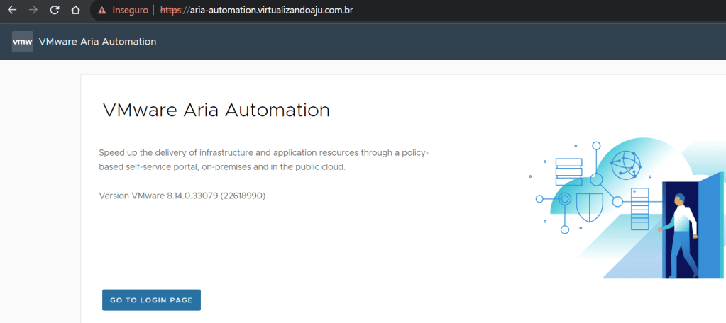Click the browser back arrow
The width and height of the screenshot is (726, 323).
(x=12, y=11)
